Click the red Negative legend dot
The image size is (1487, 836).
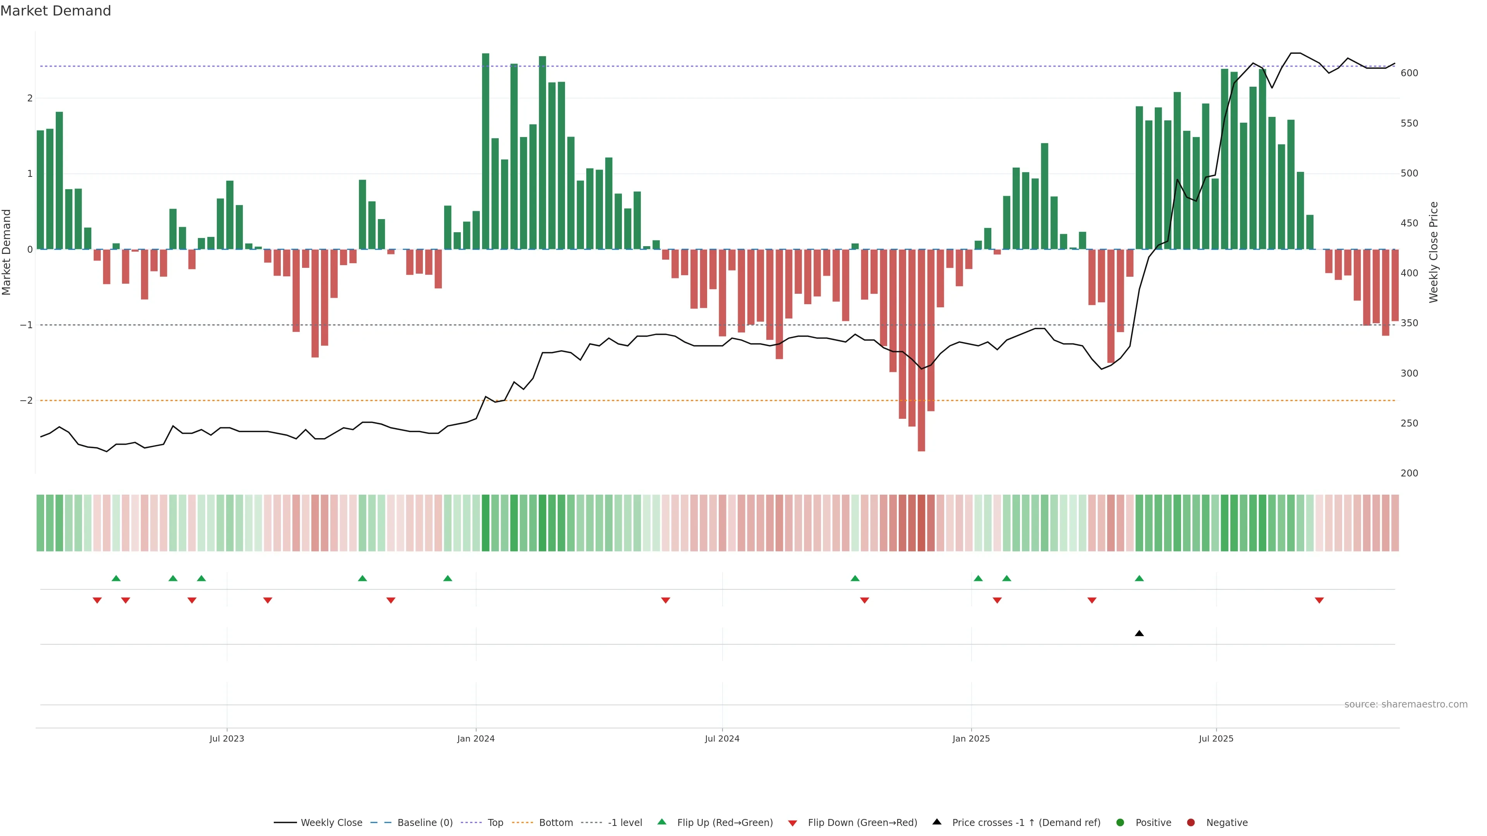(x=1191, y=823)
